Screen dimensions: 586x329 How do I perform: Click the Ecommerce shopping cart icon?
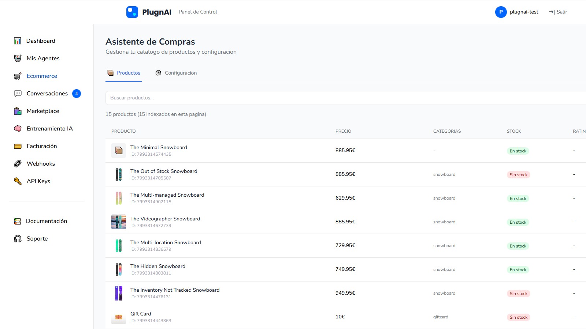pyautogui.click(x=17, y=76)
